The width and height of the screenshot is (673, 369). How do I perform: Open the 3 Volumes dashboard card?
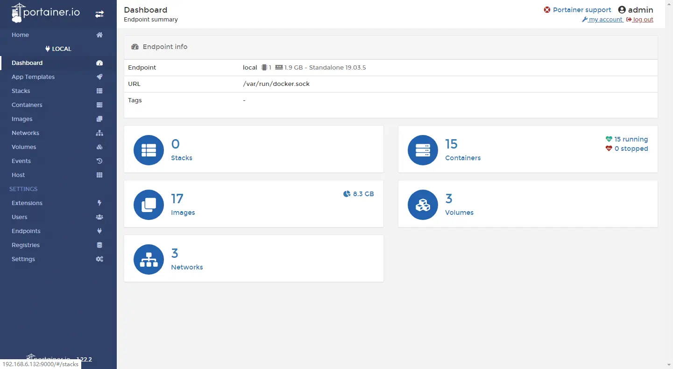point(528,204)
